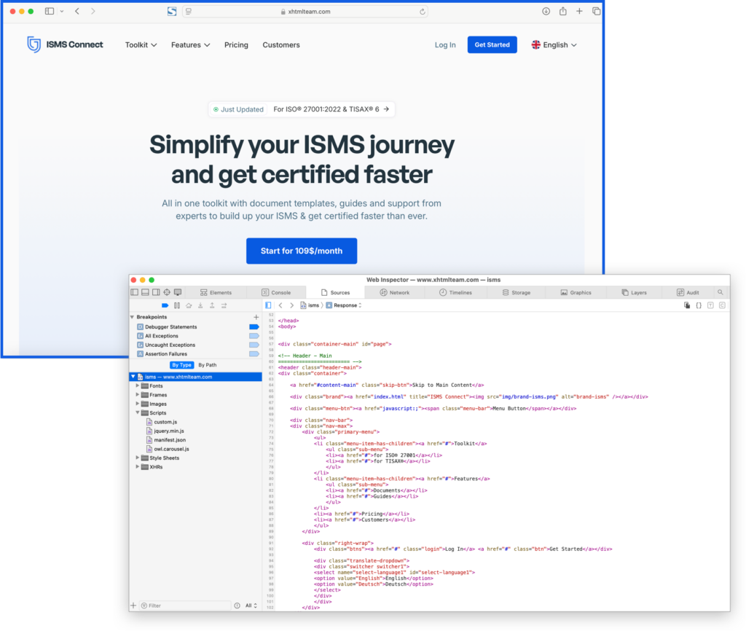Open the Pricing menu on the ISMS Connect site
The width and height of the screenshot is (746, 631).
point(236,44)
